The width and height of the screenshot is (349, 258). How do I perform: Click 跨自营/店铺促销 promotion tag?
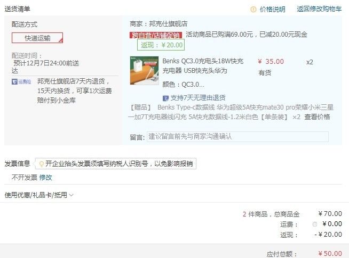(156, 35)
